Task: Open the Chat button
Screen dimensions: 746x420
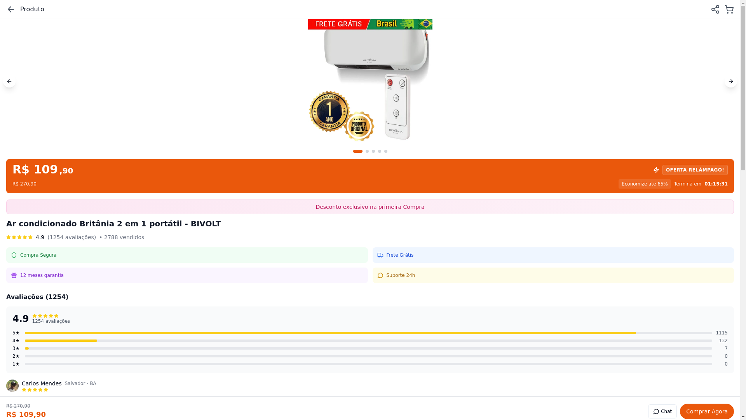Action: [662, 411]
